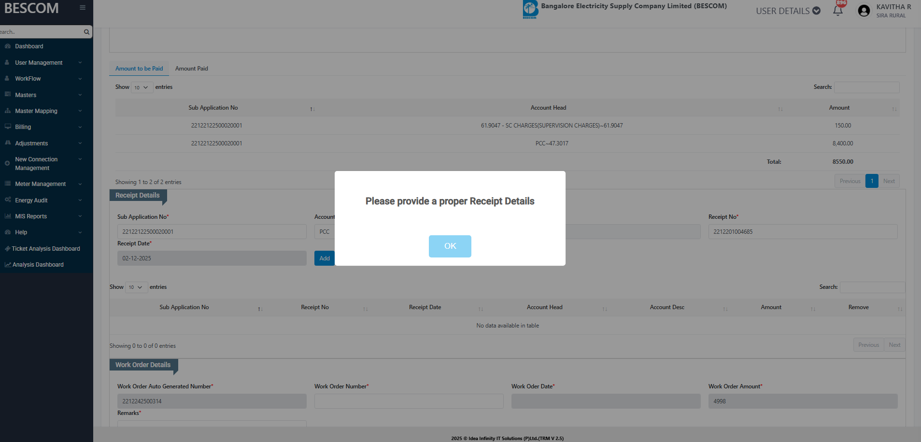Click the Work Oder Date field
Viewport: 921px width, 442px height.
pyautogui.click(x=606, y=401)
